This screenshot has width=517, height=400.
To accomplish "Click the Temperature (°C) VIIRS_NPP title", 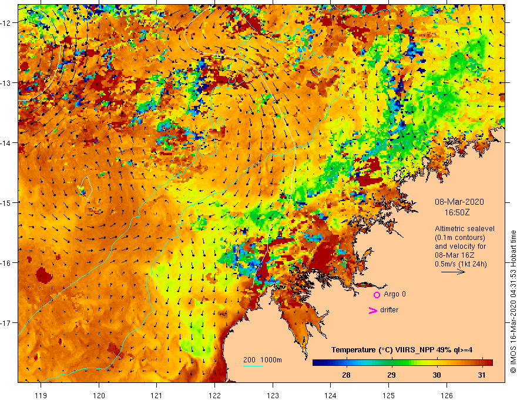I will point(402,350).
